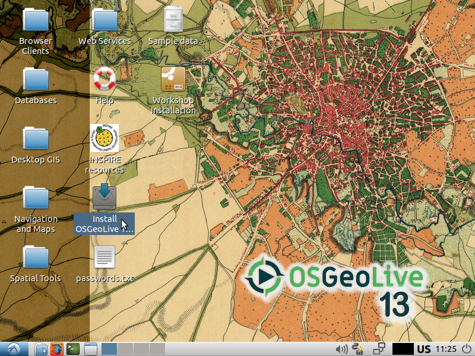Open the network connections tray icon
This screenshot has height=356, width=475.
click(x=379, y=349)
